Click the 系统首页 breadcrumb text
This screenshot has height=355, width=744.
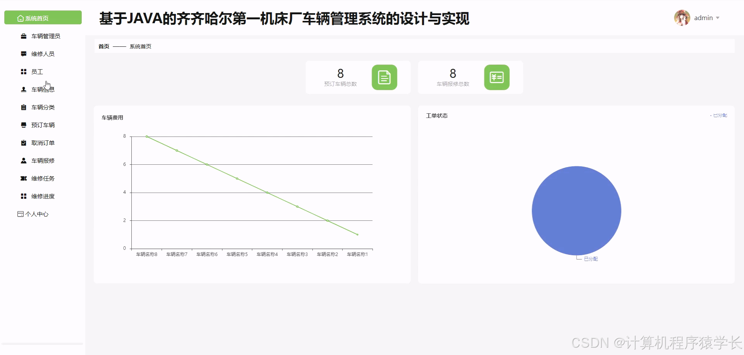[x=140, y=46]
